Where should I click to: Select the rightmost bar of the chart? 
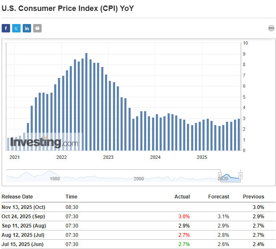tap(239, 134)
